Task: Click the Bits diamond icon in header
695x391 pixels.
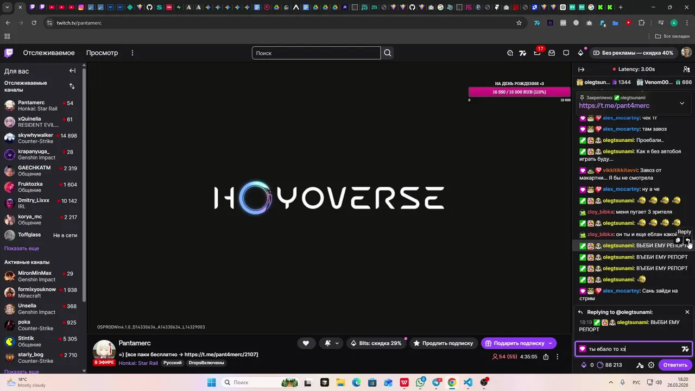Action: (x=580, y=53)
